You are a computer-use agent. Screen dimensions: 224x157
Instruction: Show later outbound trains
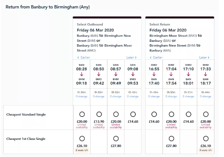132,57
